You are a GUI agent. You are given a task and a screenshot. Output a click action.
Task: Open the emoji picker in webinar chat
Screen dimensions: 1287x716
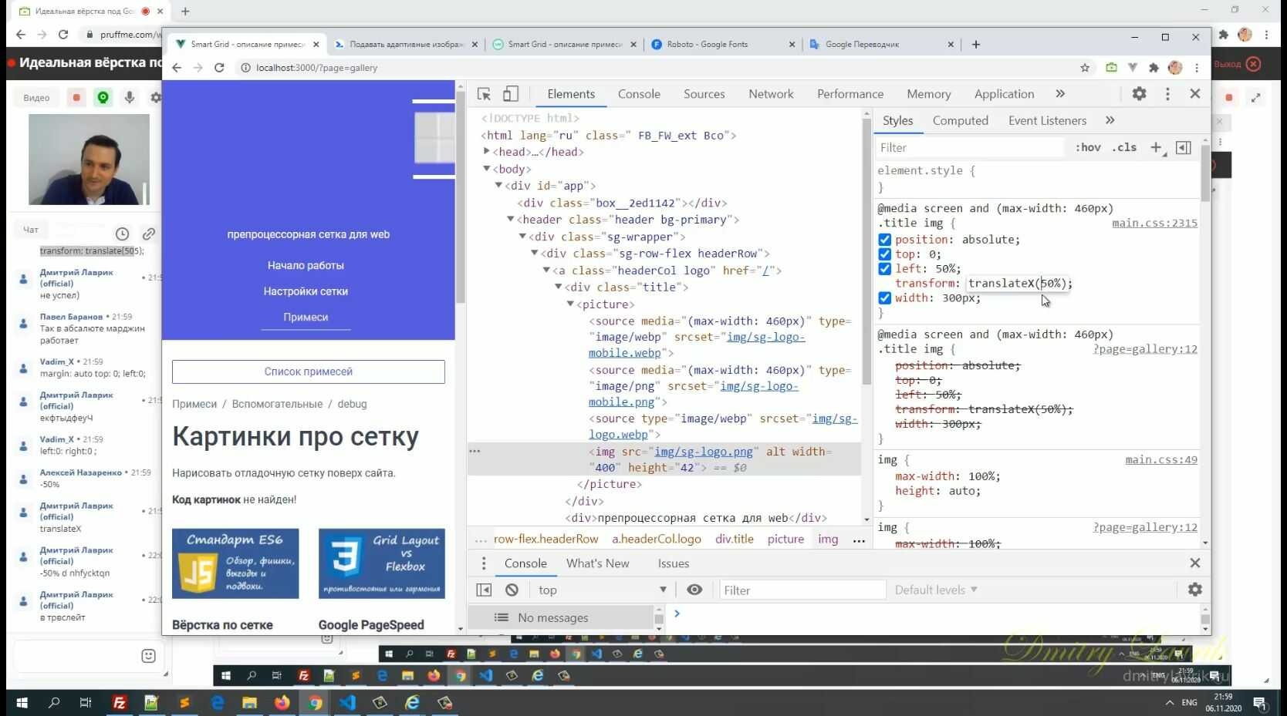coord(149,656)
